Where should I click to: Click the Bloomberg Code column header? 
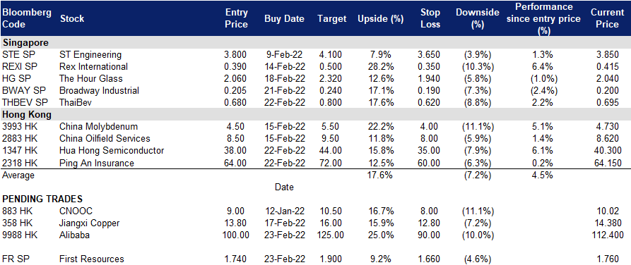coord(27,18)
